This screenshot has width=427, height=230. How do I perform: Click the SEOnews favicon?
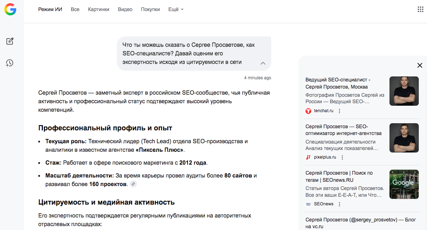pyautogui.click(x=308, y=204)
